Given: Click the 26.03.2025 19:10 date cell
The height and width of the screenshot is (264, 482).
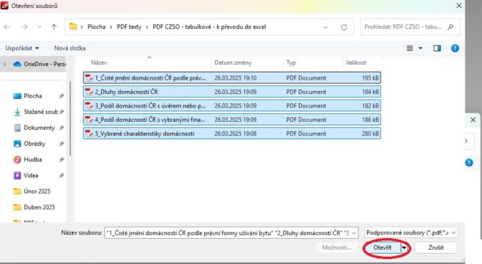Looking at the screenshot, I should click(235, 78).
